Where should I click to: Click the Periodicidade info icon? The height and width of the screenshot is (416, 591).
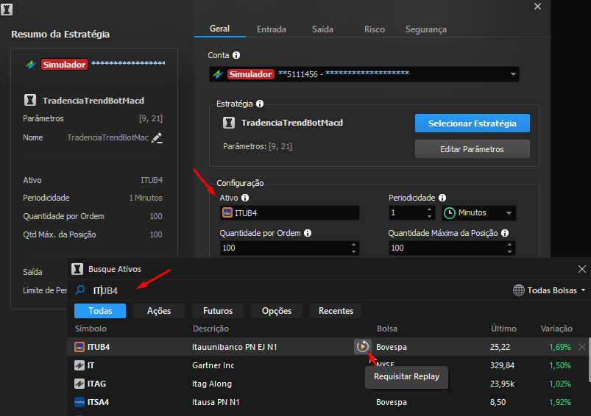(x=442, y=198)
